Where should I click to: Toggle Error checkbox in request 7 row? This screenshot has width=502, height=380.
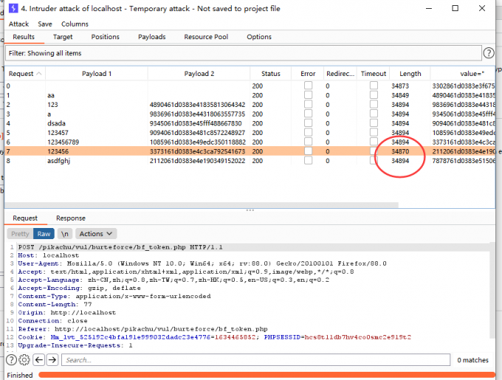point(308,151)
